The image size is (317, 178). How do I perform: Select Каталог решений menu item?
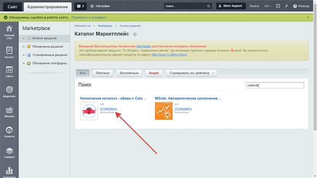click(x=44, y=38)
